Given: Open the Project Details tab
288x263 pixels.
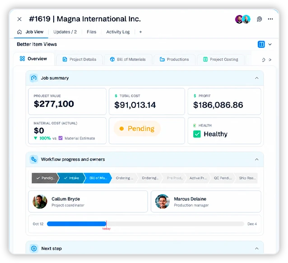Looking at the screenshot, I should pos(79,60).
